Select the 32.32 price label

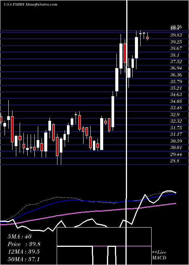pos(176,121)
